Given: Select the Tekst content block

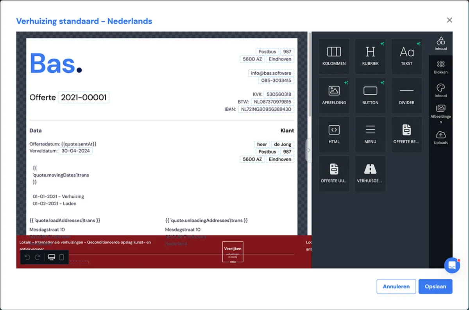Looking at the screenshot, I should (x=406, y=56).
